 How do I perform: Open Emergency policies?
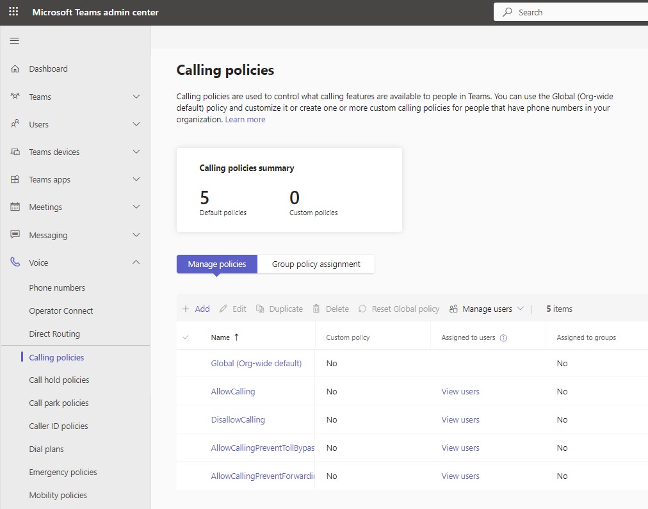[63, 473]
